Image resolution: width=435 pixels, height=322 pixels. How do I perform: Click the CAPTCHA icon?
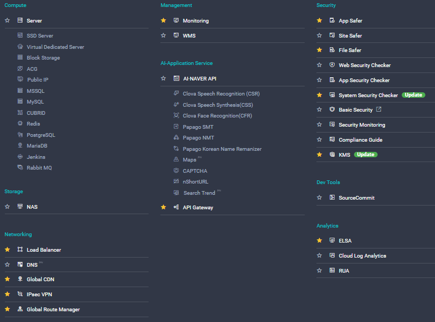[176, 171]
